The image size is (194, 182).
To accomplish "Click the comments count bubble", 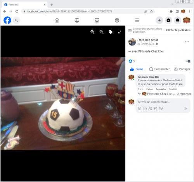I will [x=189, y=61].
